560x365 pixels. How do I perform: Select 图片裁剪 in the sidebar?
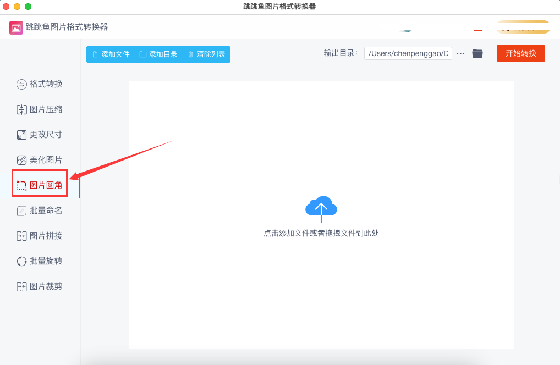pyautogui.click(x=40, y=286)
